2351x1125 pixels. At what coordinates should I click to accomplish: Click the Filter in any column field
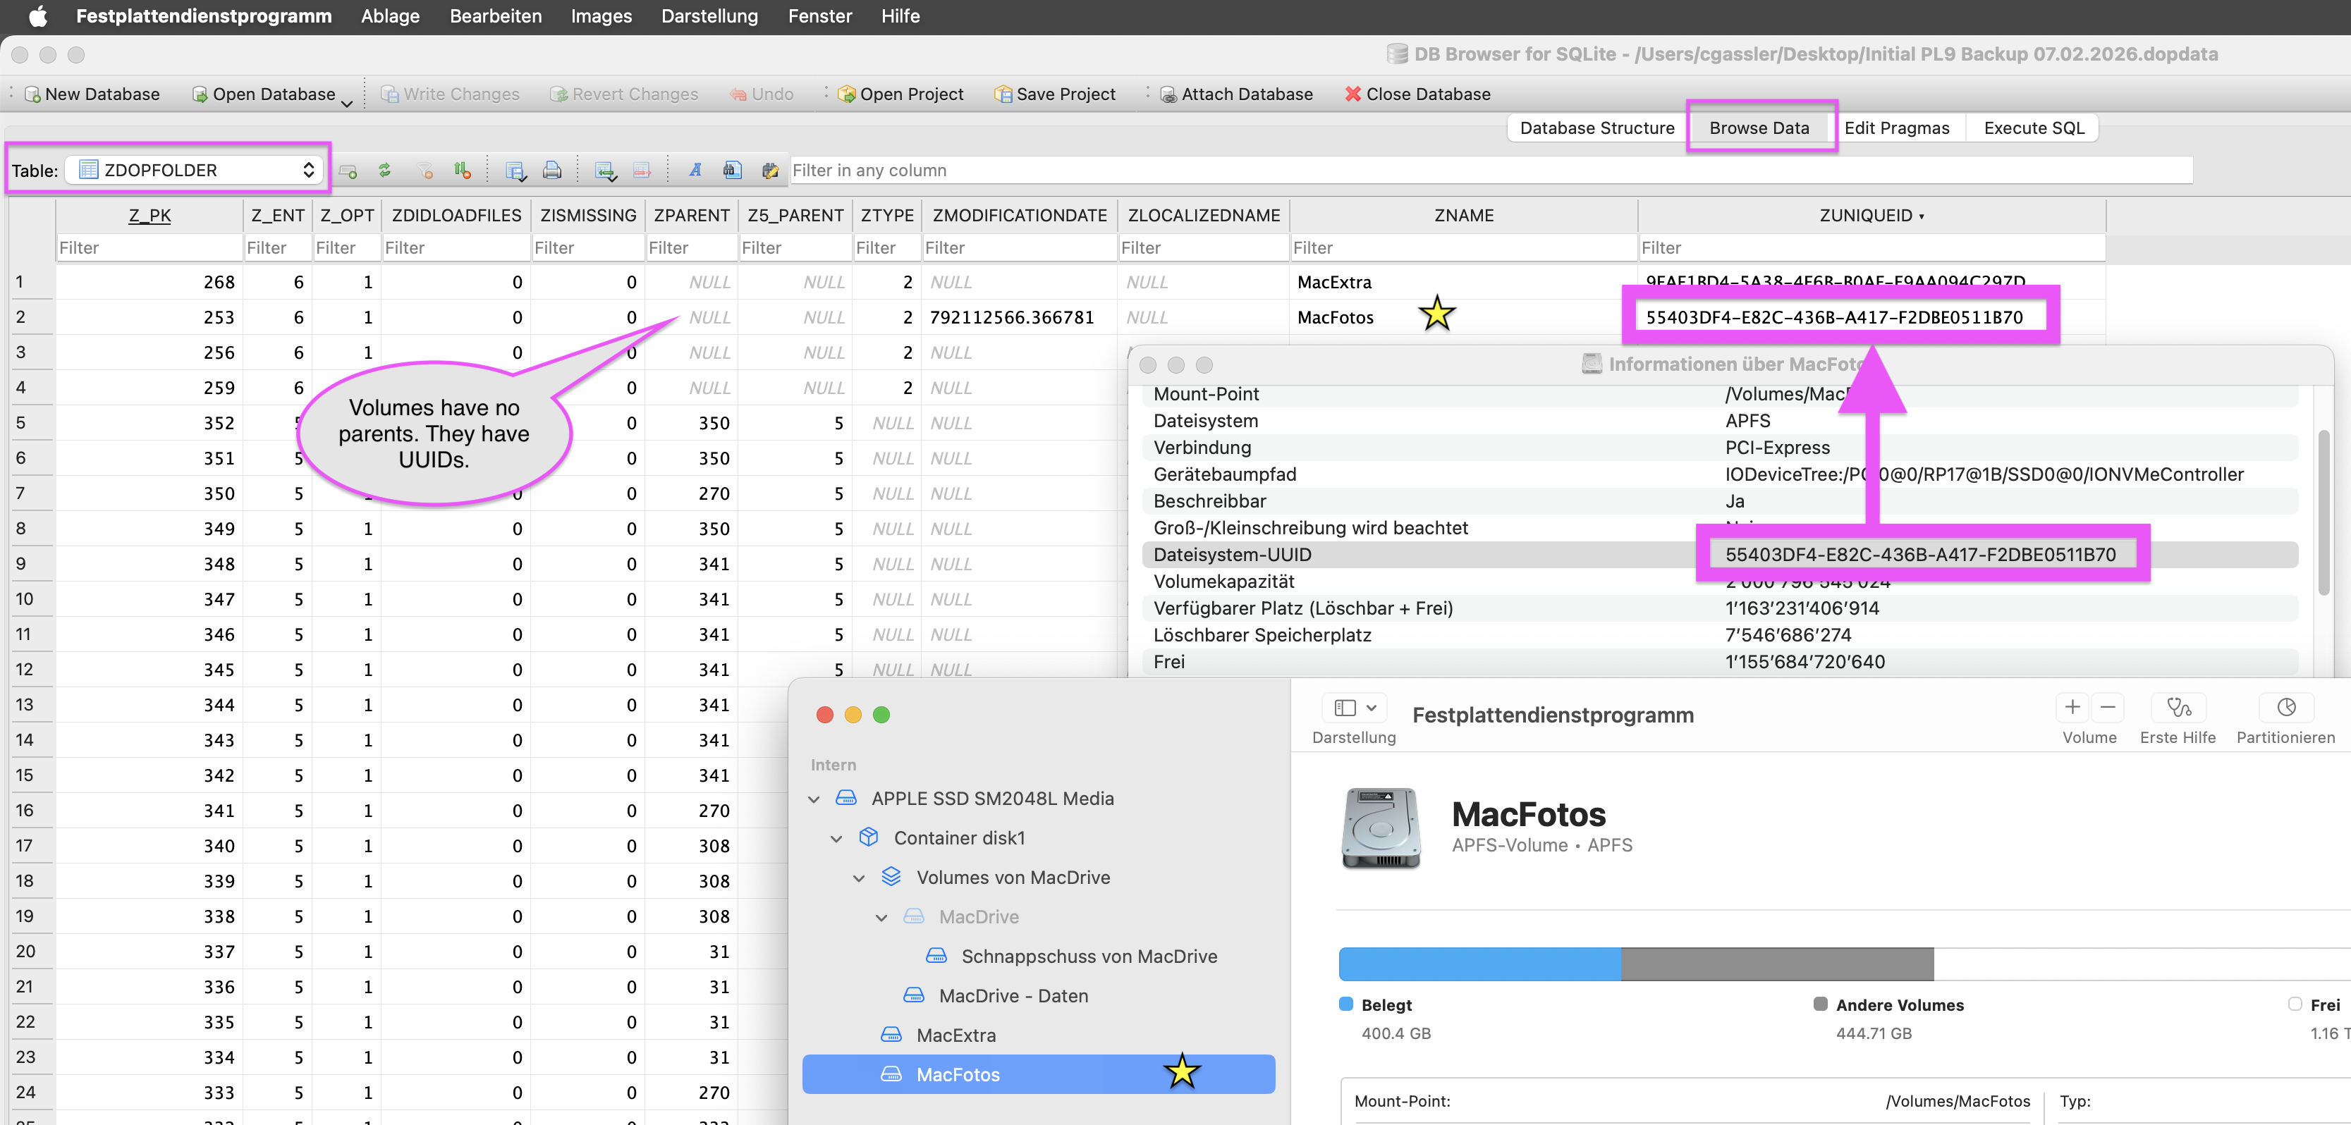[x=1488, y=171]
